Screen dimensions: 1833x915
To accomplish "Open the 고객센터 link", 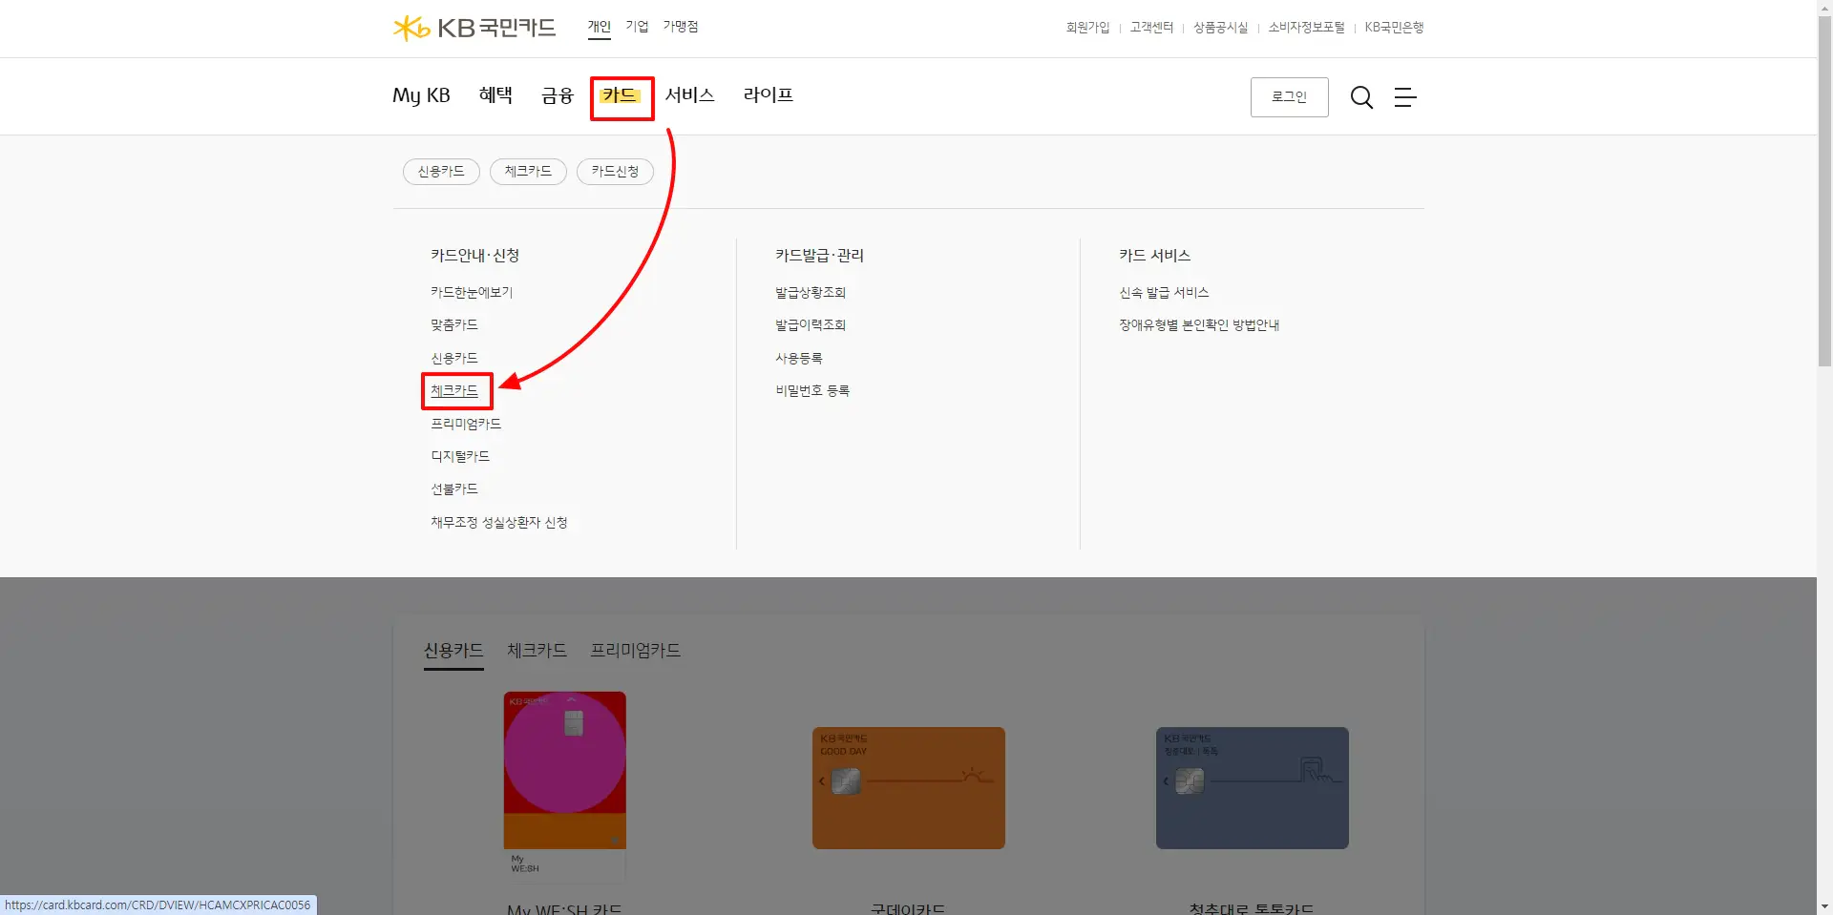I will [1151, 28].
